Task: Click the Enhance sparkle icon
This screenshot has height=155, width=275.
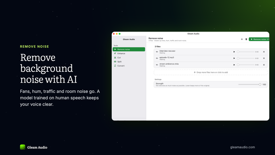Action: [115, 53]
